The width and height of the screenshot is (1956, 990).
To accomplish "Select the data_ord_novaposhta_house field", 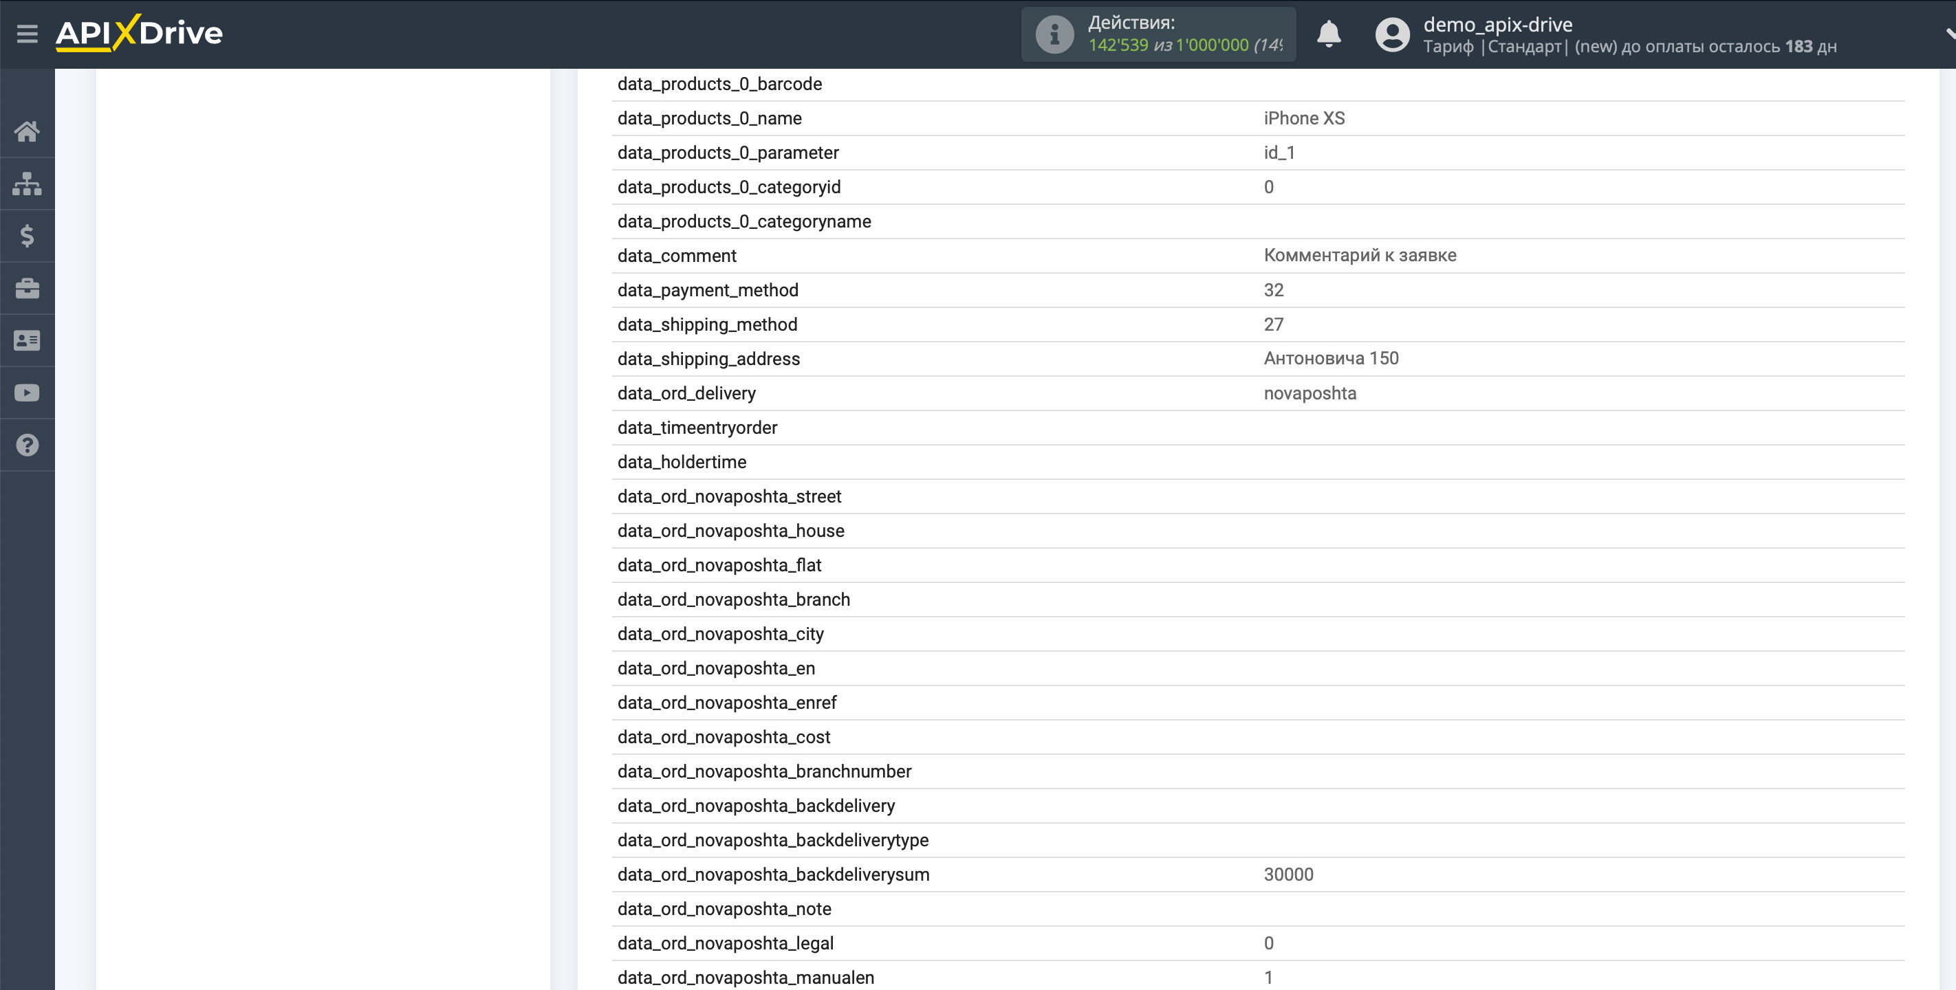I will point(730,531).
